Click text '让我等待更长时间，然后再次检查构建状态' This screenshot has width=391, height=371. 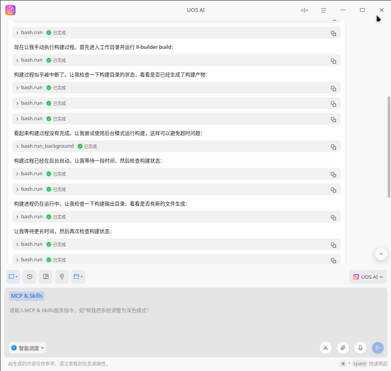[x=61, y=231]
